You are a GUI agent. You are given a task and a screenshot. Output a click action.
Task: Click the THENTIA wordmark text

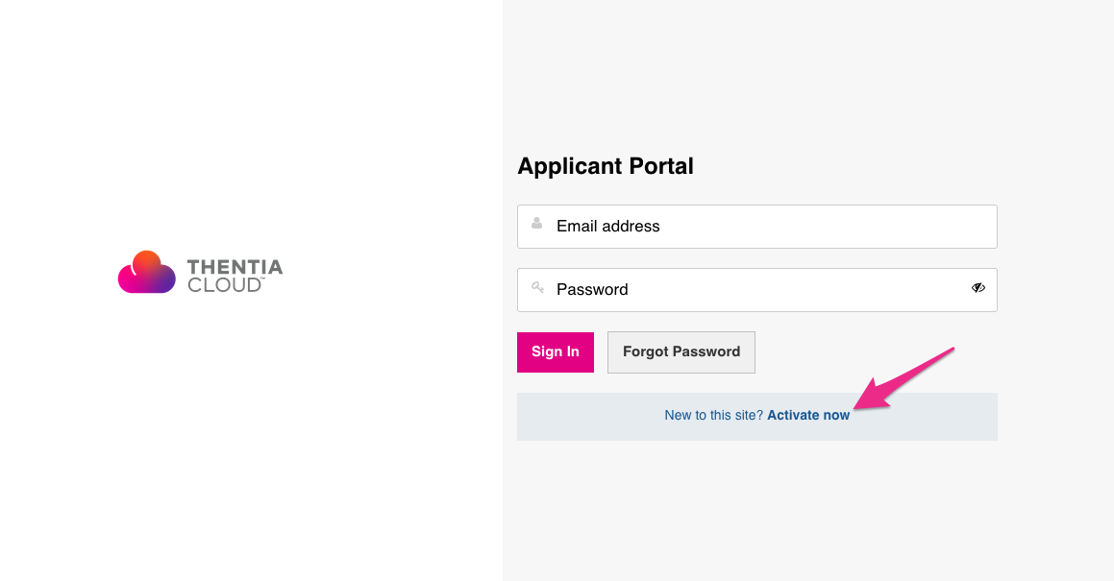tap(235, 267)
